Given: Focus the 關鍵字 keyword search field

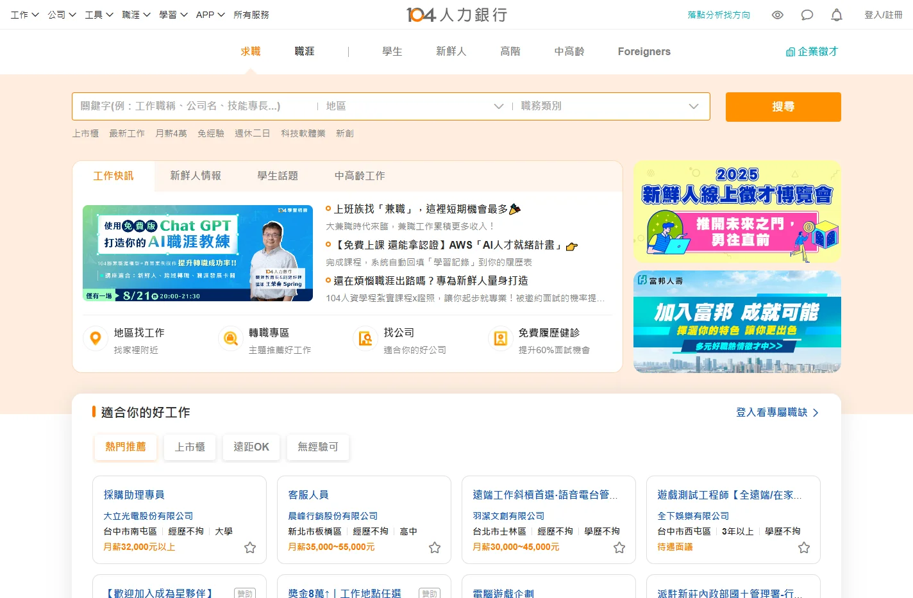Looking at the screenshot, I should coord(194,106).
